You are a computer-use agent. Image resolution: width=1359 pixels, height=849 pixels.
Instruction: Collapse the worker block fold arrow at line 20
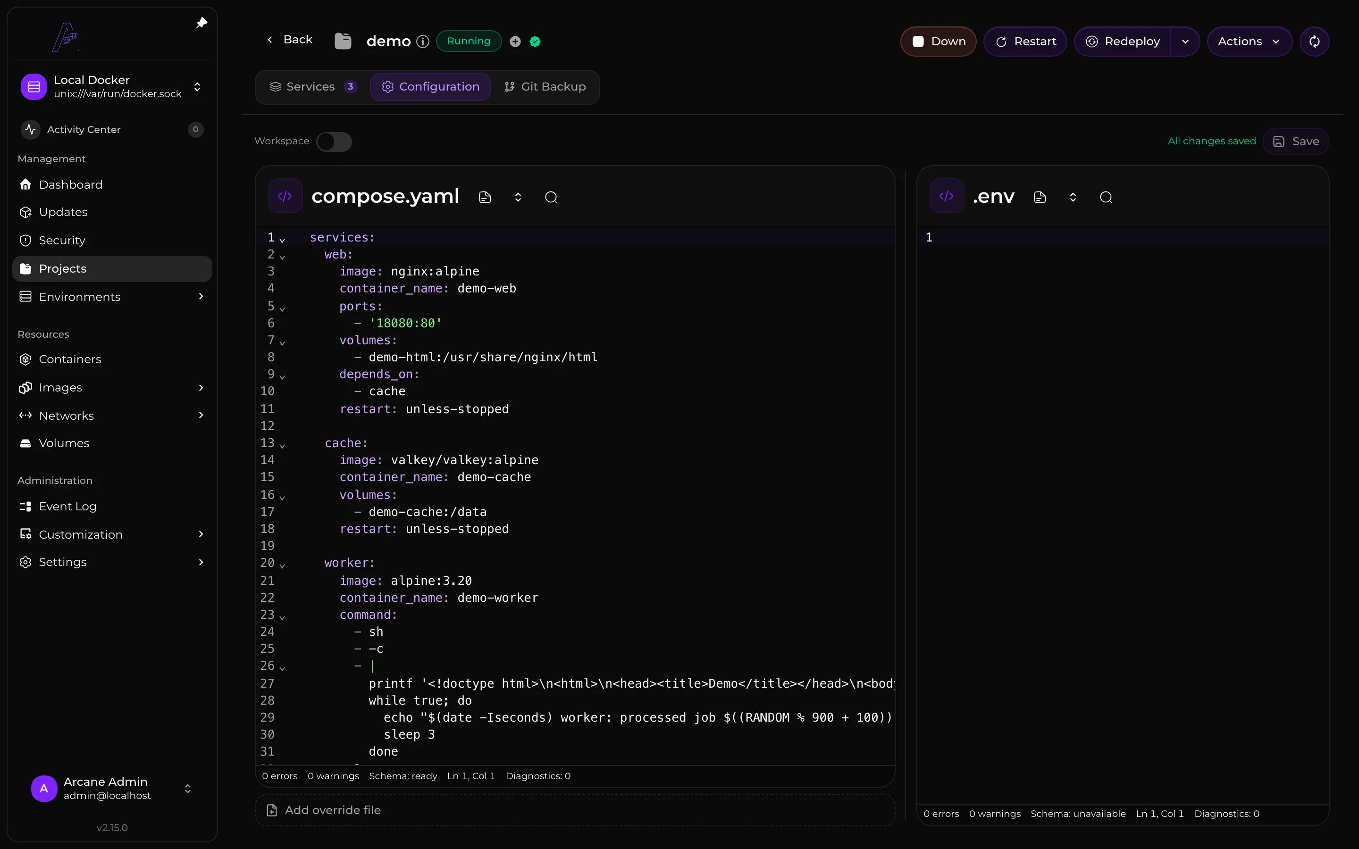283,565
